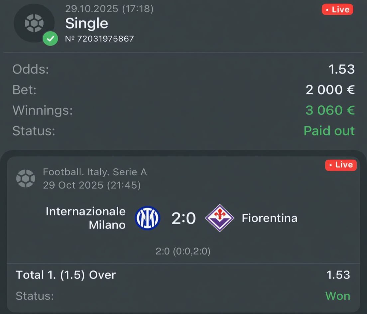Click the Paid out status text
367x314 pixels.
click(329, 131)
